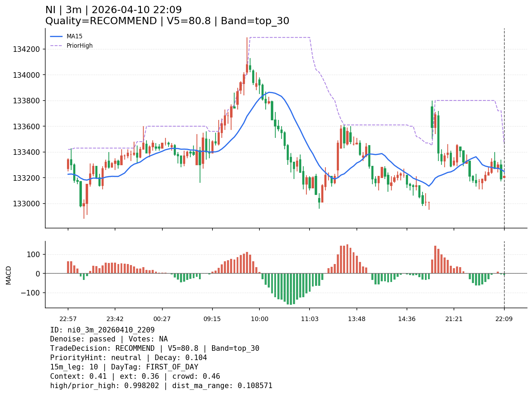Select the MA15 legend label
Viewport: 532px width, 395px height.
[74, 36]
